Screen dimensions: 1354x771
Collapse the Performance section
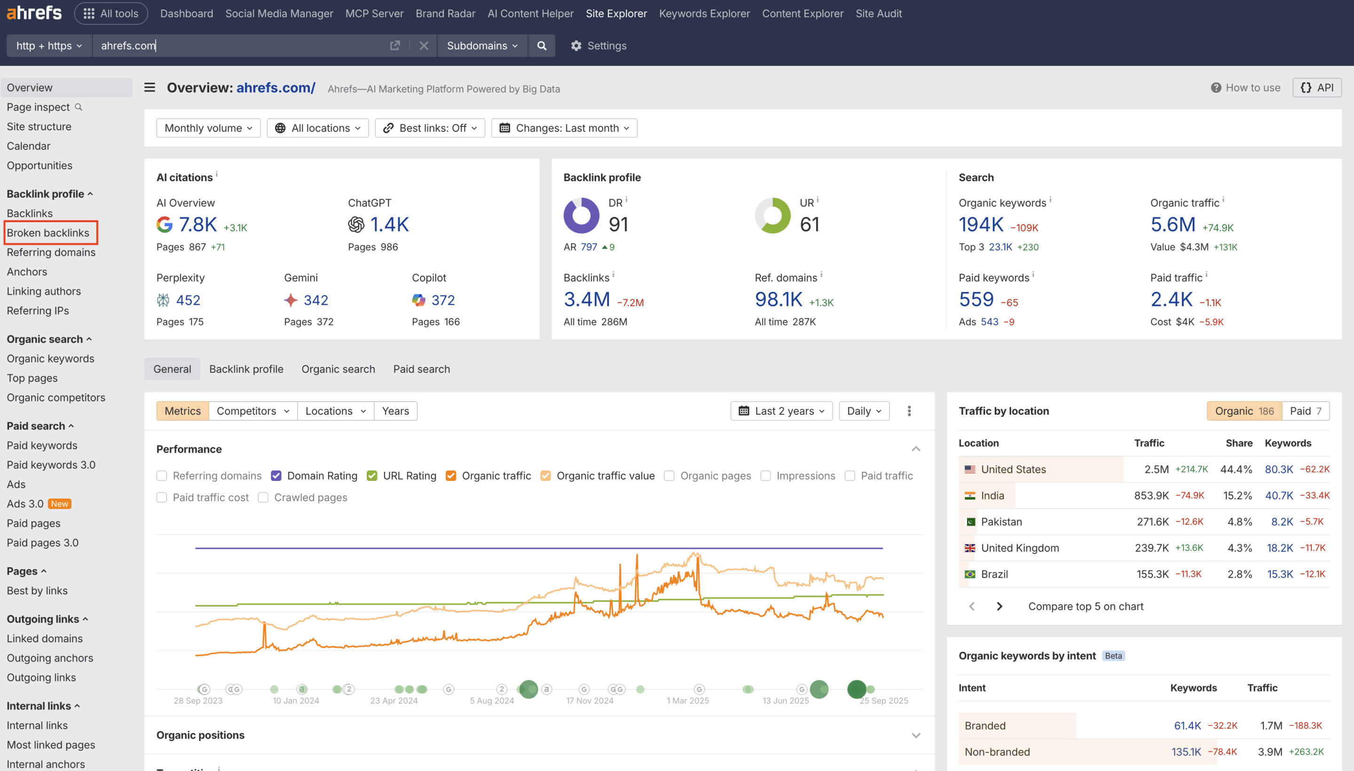pos(915,449)
